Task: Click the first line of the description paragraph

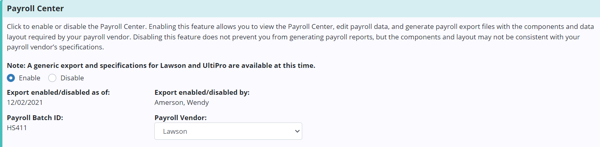Action: (300, 27)
